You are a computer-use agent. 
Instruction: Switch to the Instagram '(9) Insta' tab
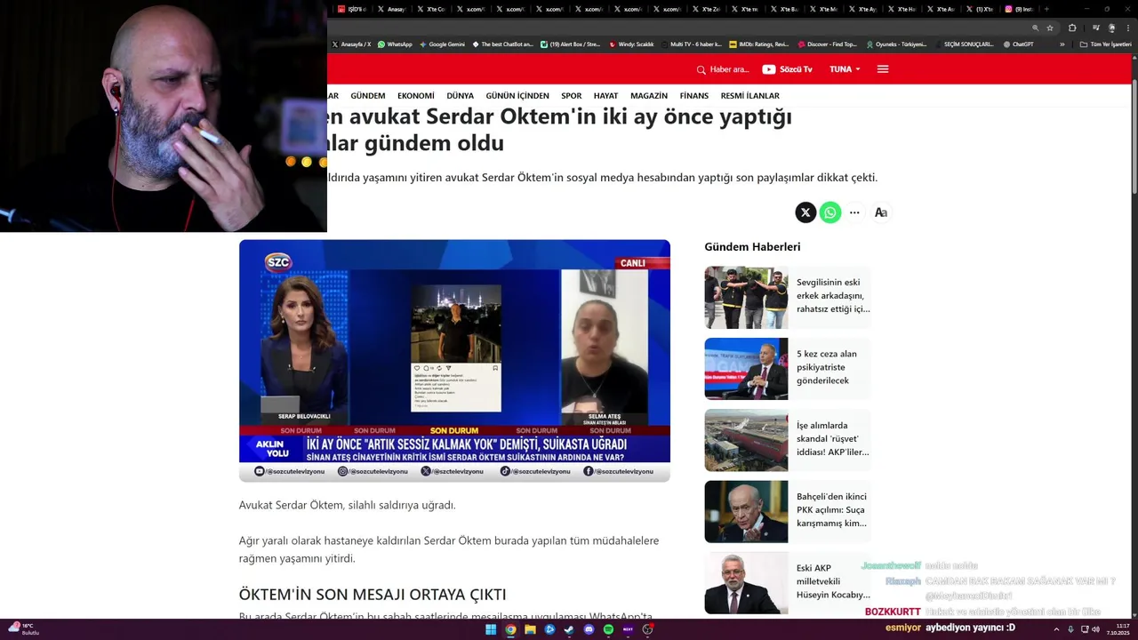click(x=1018, y=9)
